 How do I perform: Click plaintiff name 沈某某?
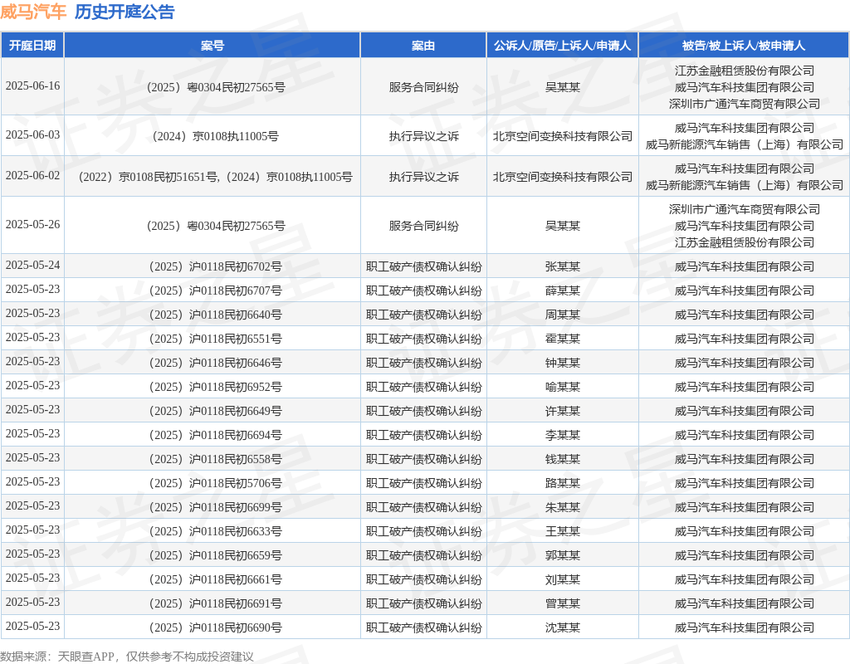point(563,627)
